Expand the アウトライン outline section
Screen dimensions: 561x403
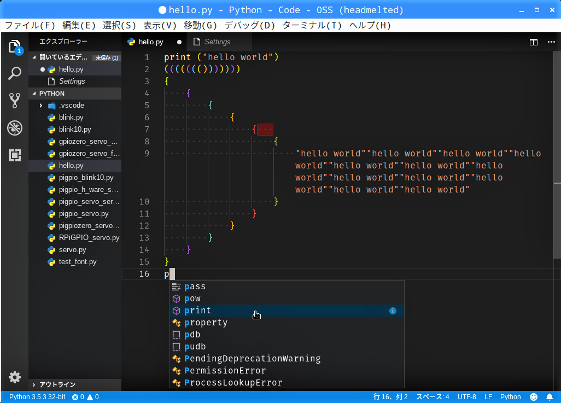coord(34,385)
